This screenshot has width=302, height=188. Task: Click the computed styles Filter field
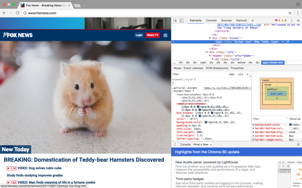(x=268, y=119)
